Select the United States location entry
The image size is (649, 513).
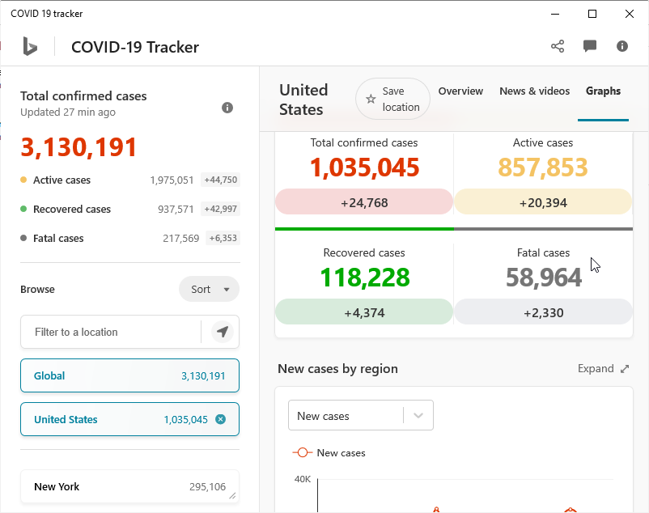coord(129,419)
